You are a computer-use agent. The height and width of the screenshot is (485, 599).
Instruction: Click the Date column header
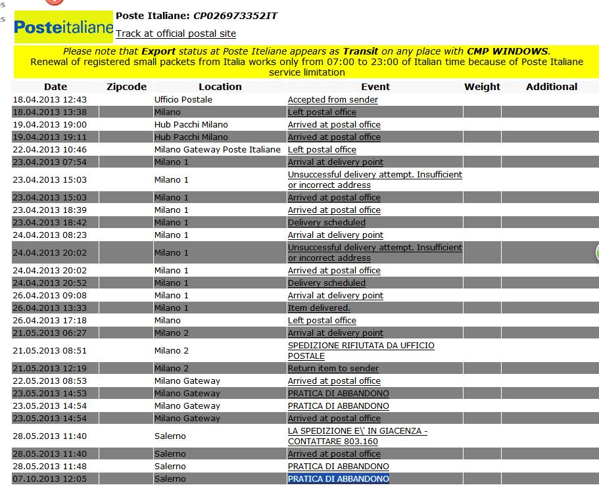(x=55, y=87)
